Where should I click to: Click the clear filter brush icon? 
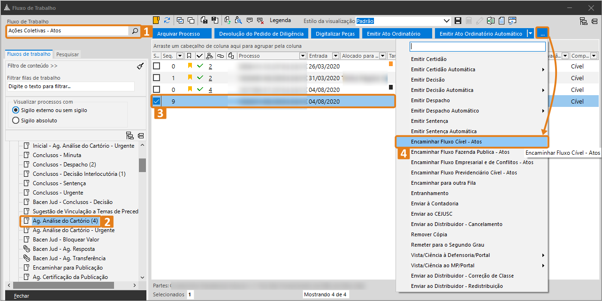click(x=140, y=66)
